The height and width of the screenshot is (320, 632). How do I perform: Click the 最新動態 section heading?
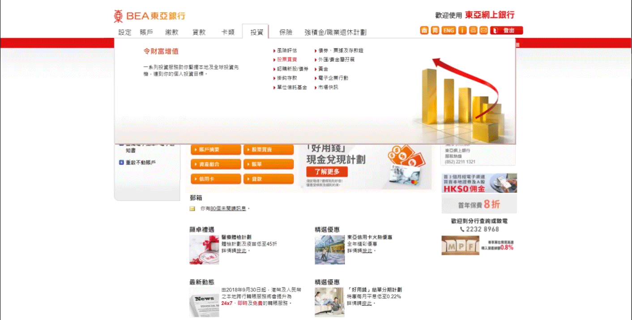coord(202,282)
